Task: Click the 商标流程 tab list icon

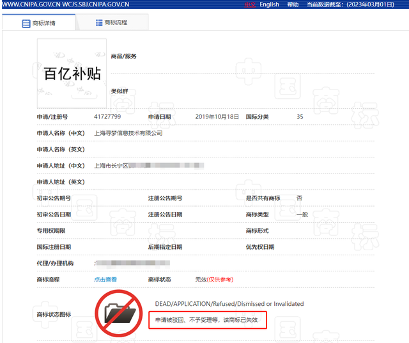Action: coord(99,23)
